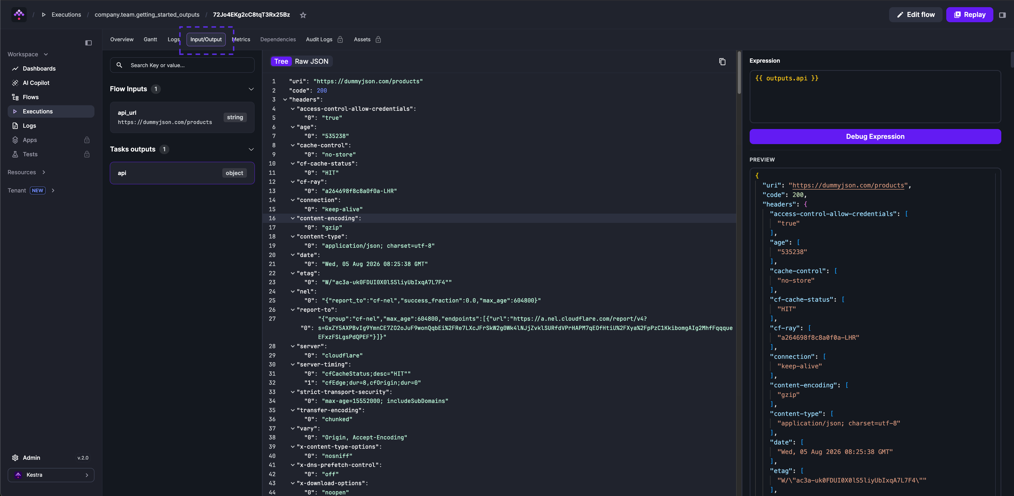The width and height of the screenshot is (1014, 496).
Task: Click the "uri" line in tree
Action: (356, 81)
